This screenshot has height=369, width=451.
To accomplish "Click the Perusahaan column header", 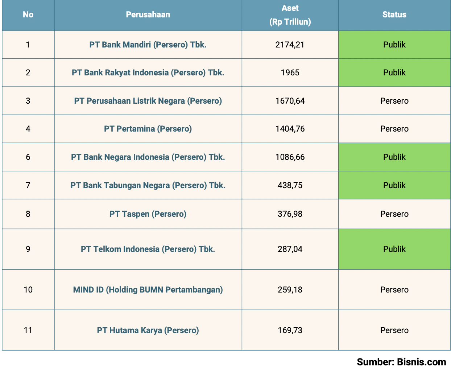I will coord(148,14).
